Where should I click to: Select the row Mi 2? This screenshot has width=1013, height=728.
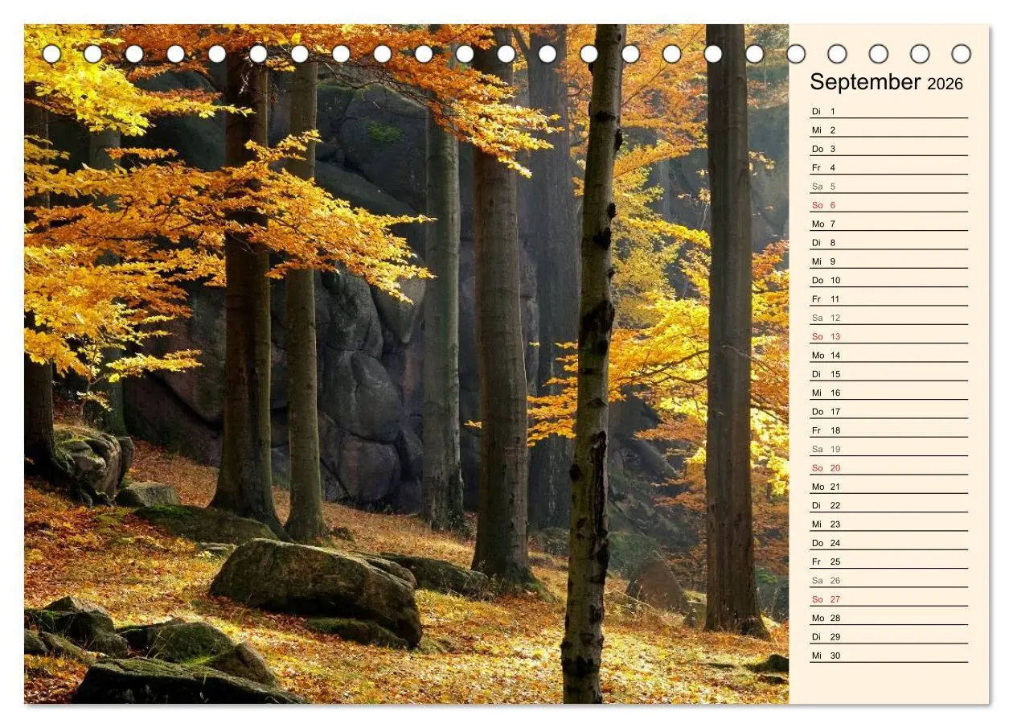888,130
